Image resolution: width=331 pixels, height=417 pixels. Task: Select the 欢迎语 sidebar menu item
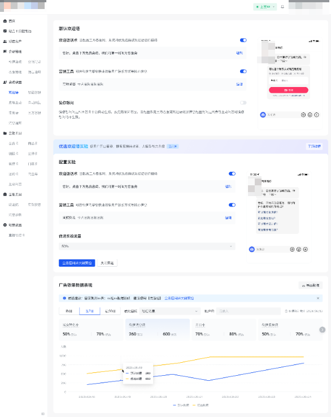tap(14, 92)
